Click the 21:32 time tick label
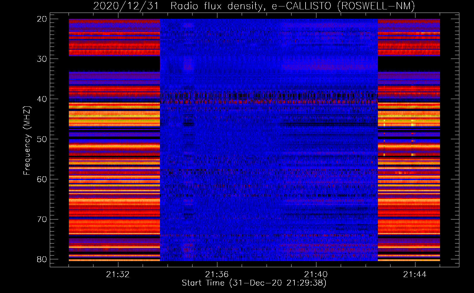This screenshot has width=474, height=293. coord(118,275)
